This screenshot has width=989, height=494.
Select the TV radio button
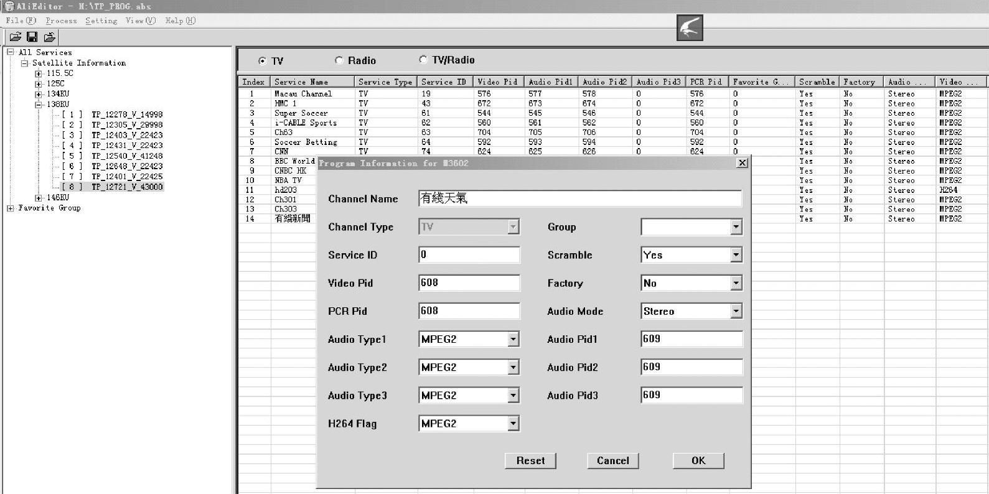click(262, 61)
